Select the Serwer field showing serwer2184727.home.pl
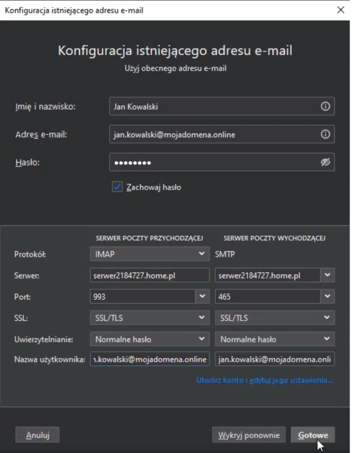361x453 pixels. pyautogui.click(x=149, y=274)
